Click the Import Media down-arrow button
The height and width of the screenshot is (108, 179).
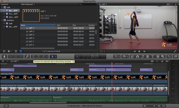[x=4, y=57]
